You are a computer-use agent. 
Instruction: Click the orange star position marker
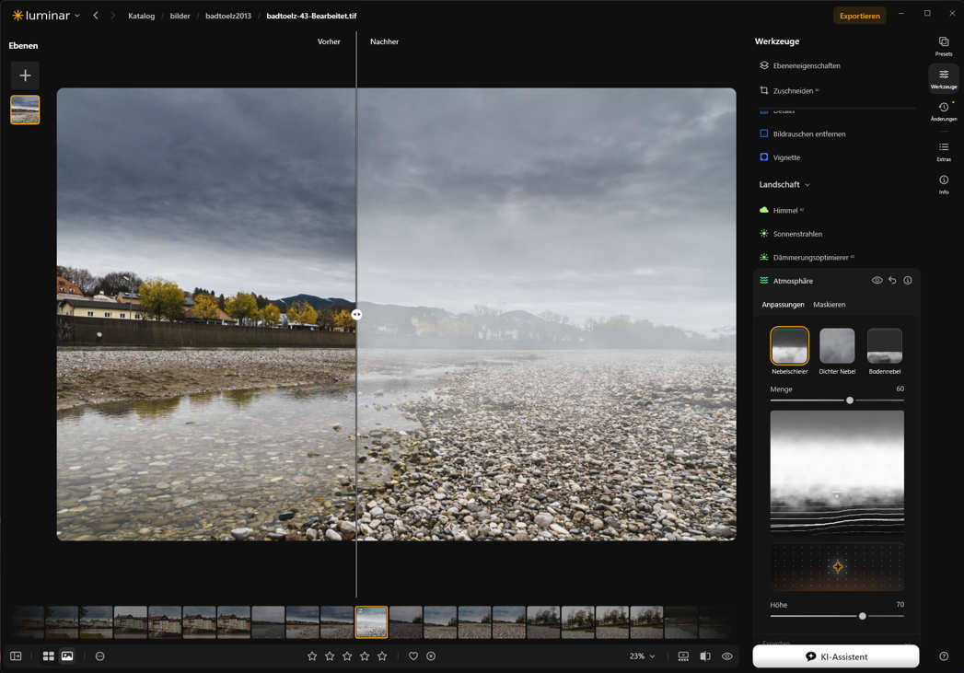pyautogui.click(x=837, y=567)
